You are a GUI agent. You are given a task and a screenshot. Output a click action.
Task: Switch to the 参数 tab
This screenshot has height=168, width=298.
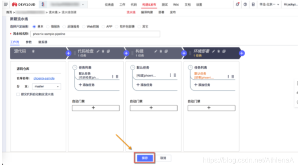[x=29, y=42]
